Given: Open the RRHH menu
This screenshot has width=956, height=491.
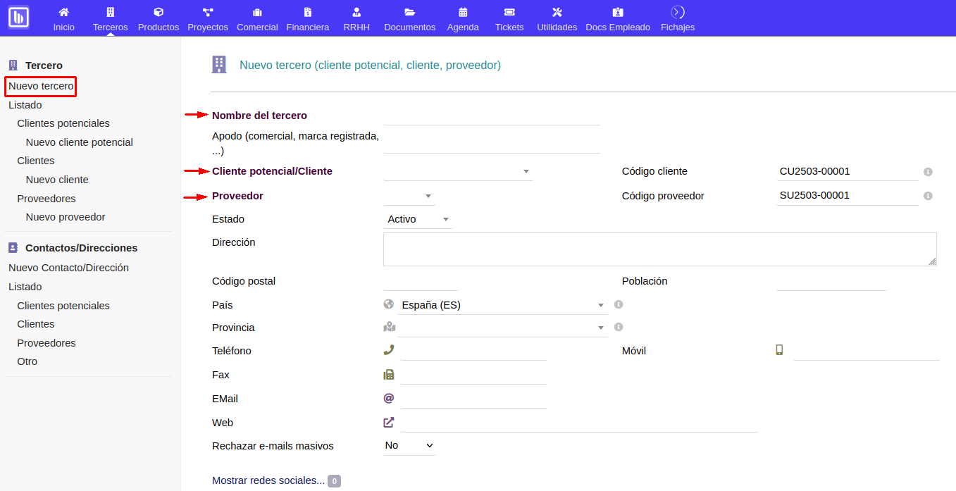Looking at the screenshot, I should (356, 18).
